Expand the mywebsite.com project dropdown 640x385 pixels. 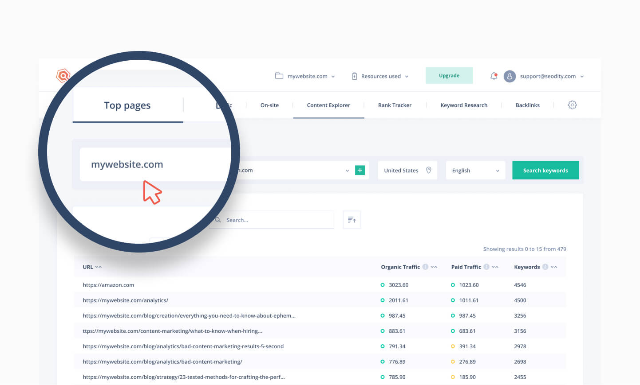305,76
